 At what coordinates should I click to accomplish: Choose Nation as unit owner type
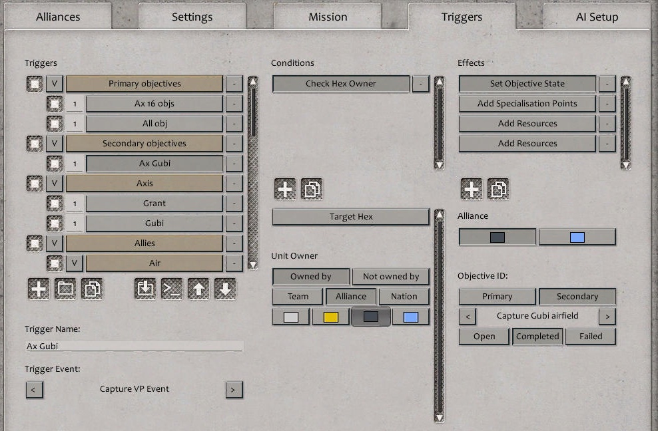click(x=404, y=297)
